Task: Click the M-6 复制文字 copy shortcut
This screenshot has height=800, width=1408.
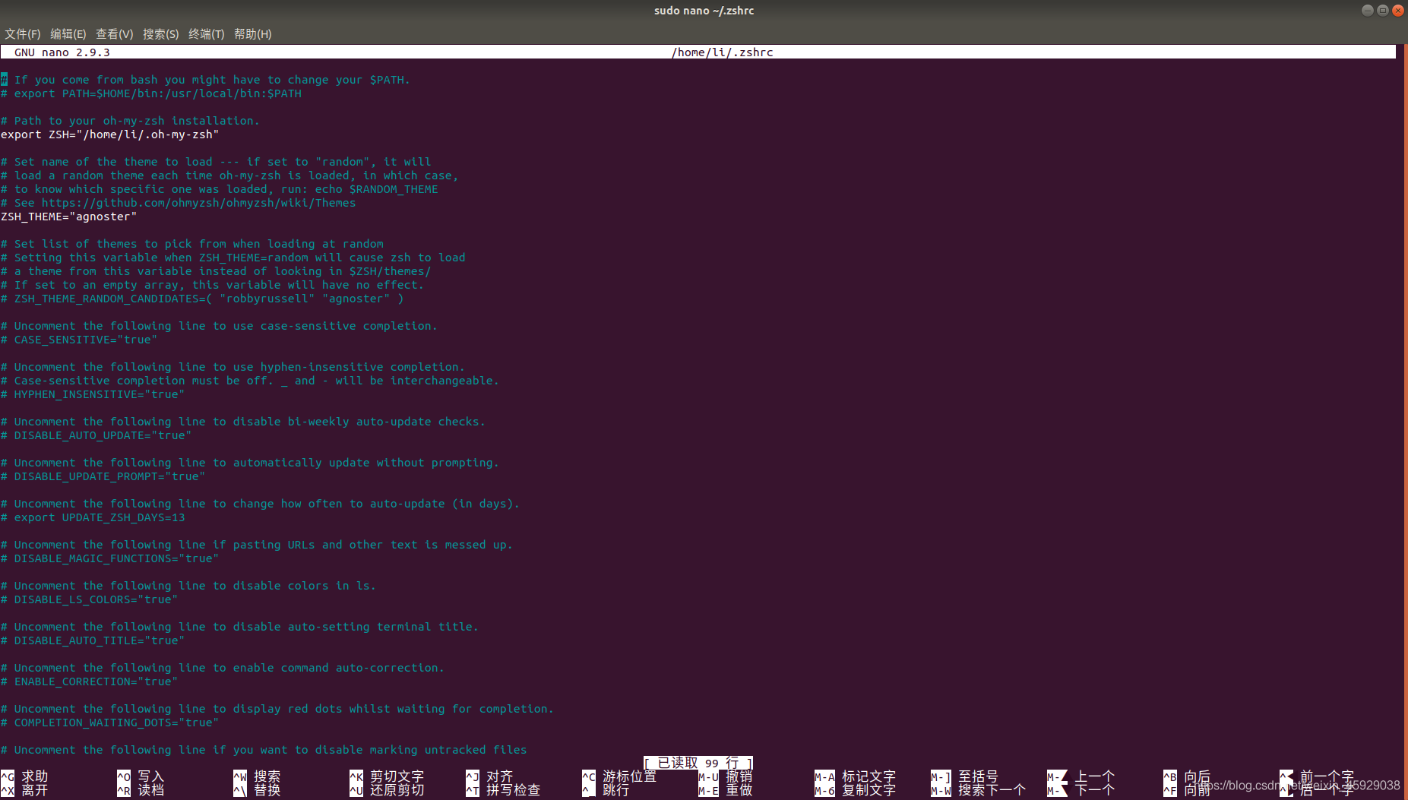Action: tap(856, 790)
